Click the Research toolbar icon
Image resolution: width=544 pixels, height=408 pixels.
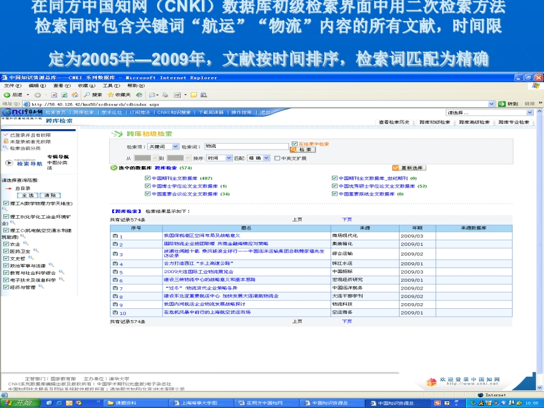[203, 95]
